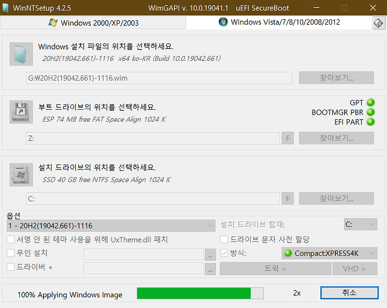Viewport: 387px width, 308px height.
Task: Click ... browse button for drivers folder
Action: [210, 269]
